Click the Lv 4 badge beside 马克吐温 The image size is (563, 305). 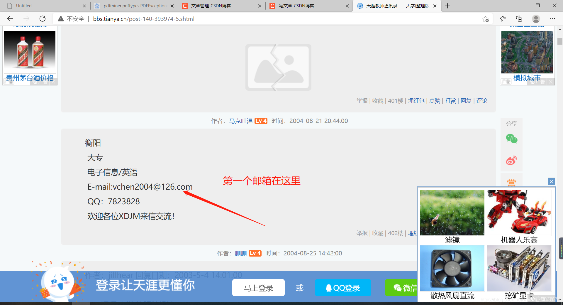pos(261,121)
